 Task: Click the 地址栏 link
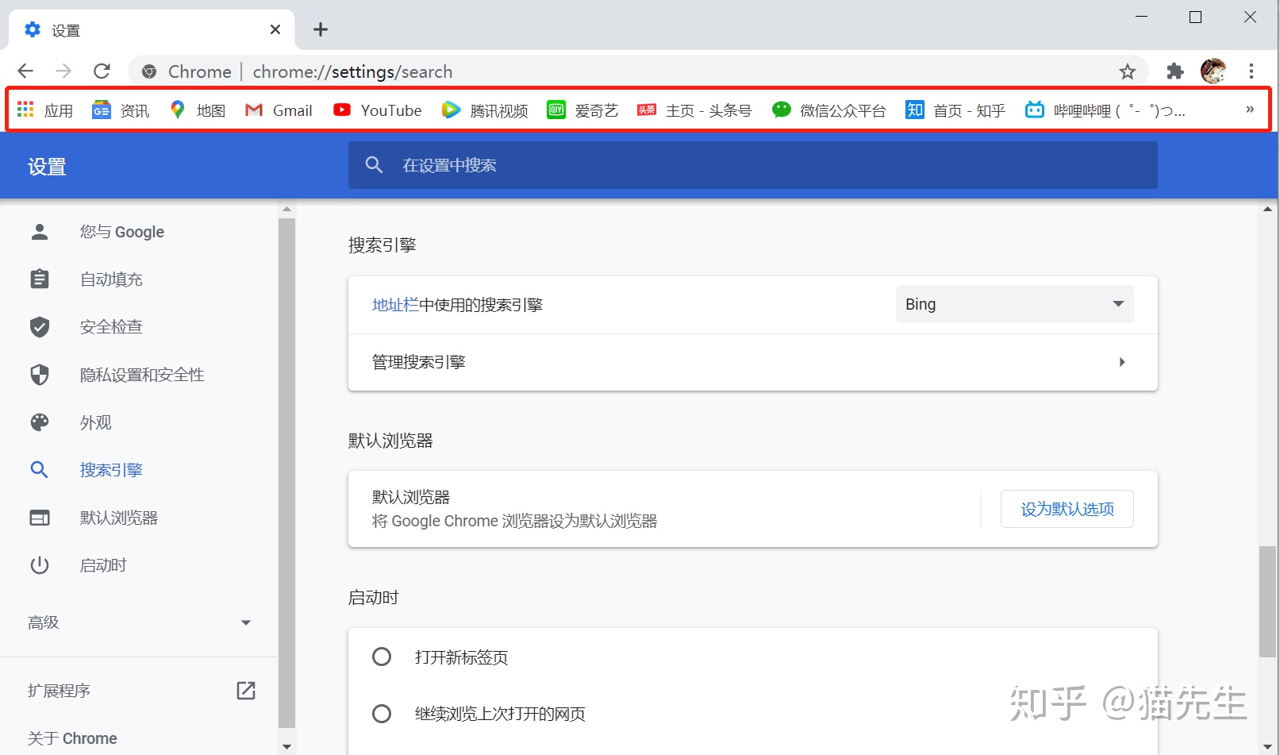click(395, 305)
